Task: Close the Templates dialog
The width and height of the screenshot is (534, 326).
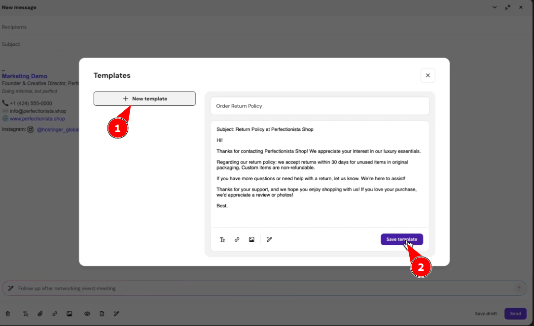Action: click(x=428, y=75)
